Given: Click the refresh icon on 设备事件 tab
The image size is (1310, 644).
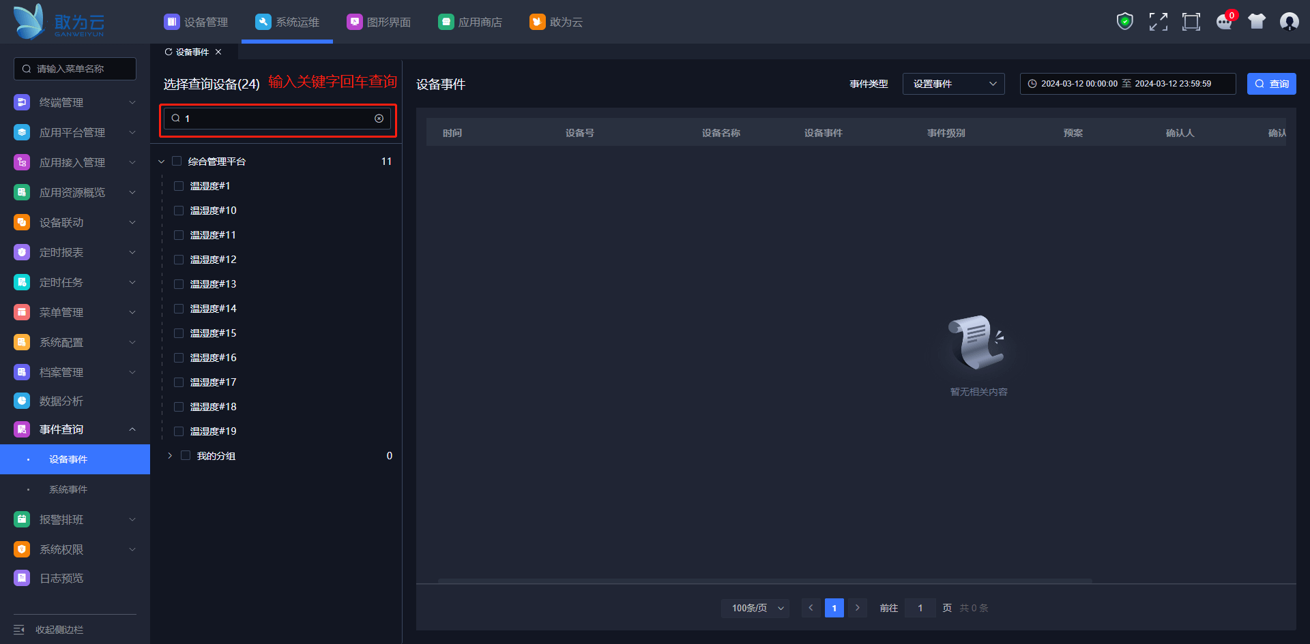Looking at the screenshot, I should pos(169,52).
